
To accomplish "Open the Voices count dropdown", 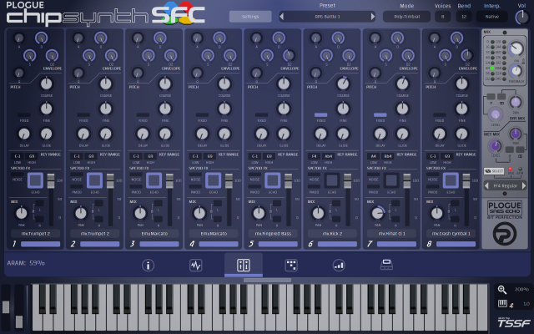I will pyautogui.click(x=442, y=17).
